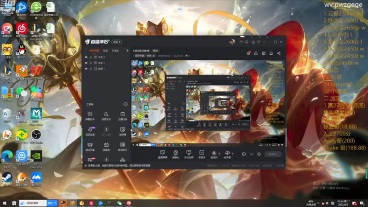Click the username zhanhun321 text

coord(165,56)
